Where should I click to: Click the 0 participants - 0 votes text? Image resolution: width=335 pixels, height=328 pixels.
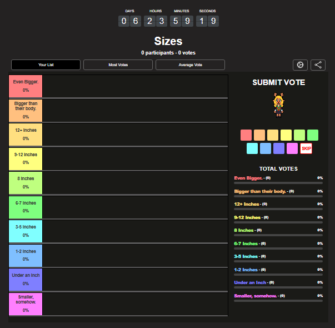168,53
